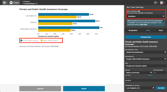Viewport: 167px width, 92px height.
Task: Expand the Normalize by dropdown
Action: pyautogui.click(x=146, y=59)
